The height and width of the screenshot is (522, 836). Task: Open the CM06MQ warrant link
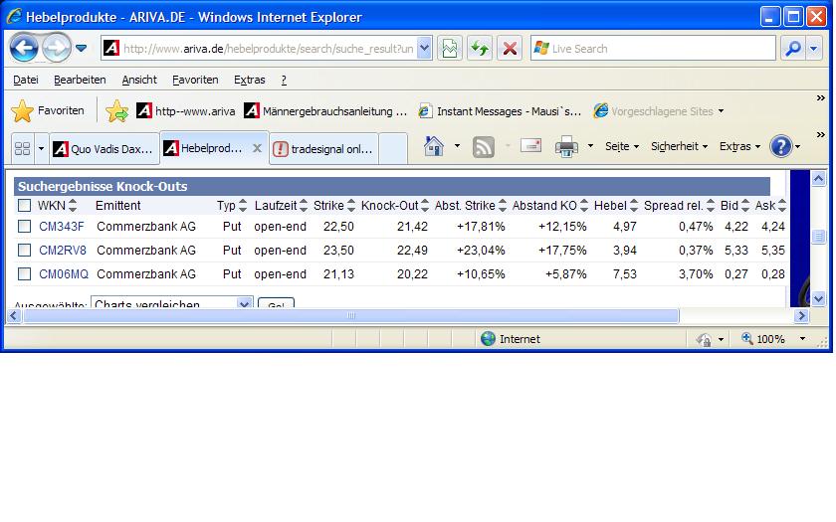(64, 273)
